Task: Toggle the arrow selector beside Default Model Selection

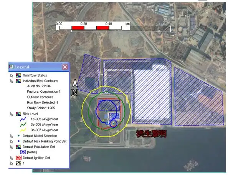Action: [x=12, y=136]
